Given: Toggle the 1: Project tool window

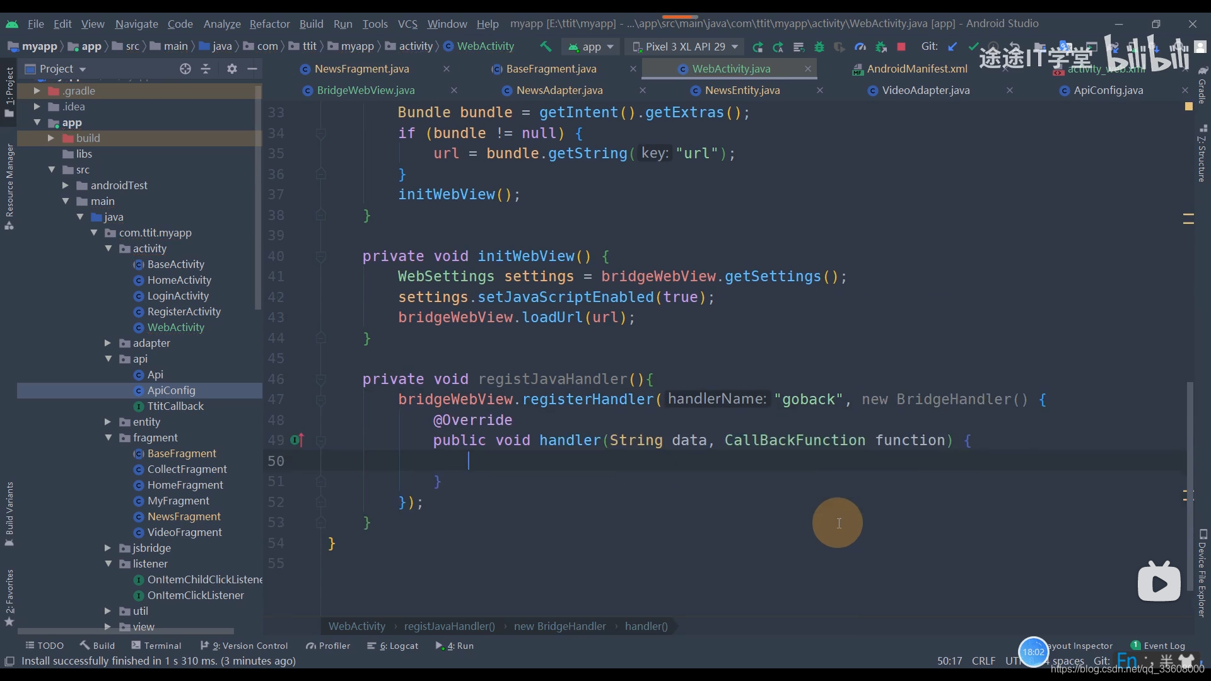Looking at the screenshot, I should click(9, 92).
